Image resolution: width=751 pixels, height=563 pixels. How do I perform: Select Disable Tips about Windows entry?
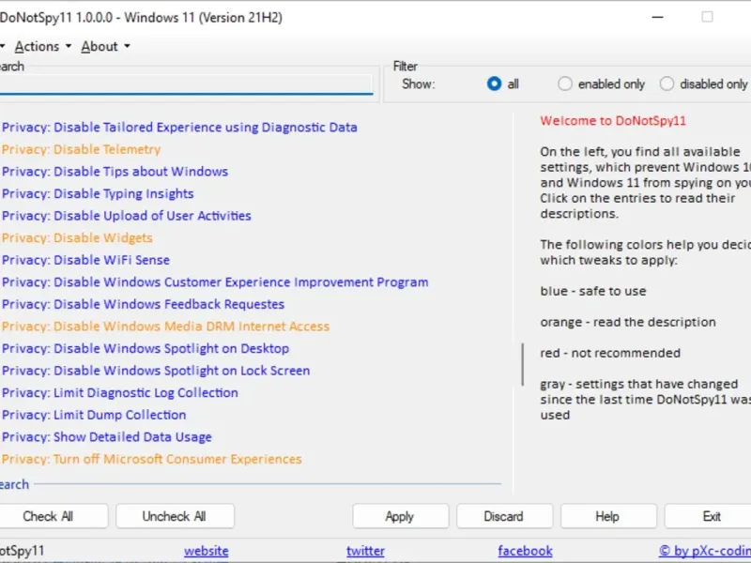click(115, 172)
